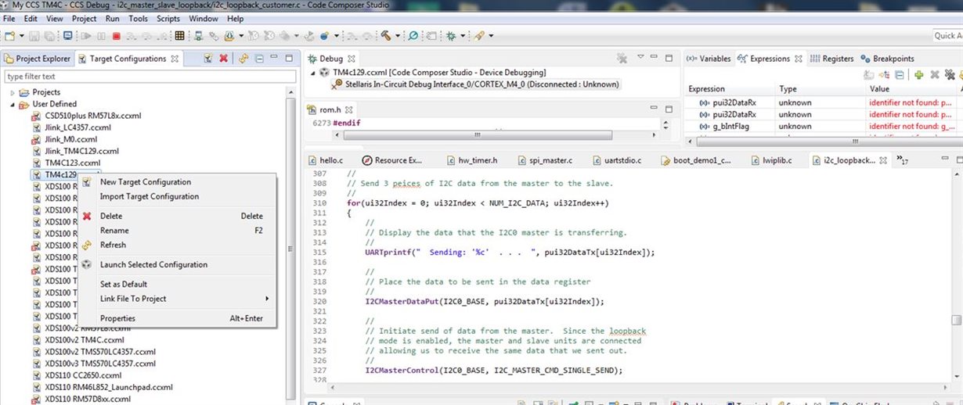Click the Build hammer icon
The image size is (963, 405).
(386, 35)
